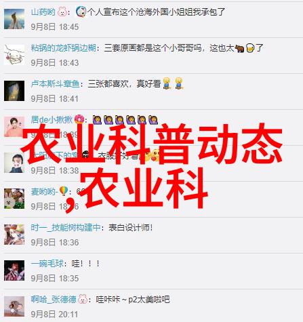This screenshot has width=303, height=322.
Task: Click the avatar of 卢本斯斗章鱼
Action: [14, 91]
